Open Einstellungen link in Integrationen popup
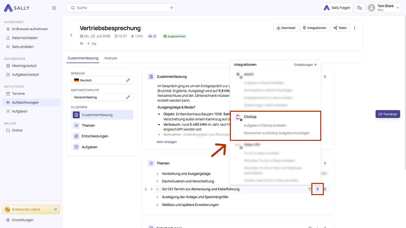The width and height of the screenshot is (406, 228). coord(305,65)
